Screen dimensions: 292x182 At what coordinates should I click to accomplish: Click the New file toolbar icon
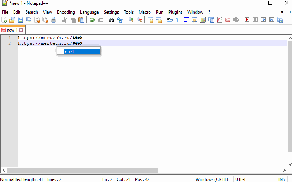click(x=4, y=20)
